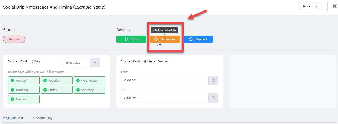The image size is (338, 124).
Task: Click the circular arrow icon on Restart
Action: click(191, 39)
